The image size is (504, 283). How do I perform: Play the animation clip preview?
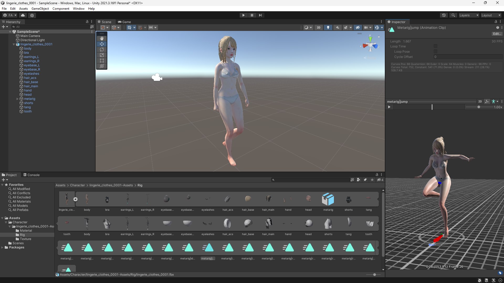coord(389,107)
